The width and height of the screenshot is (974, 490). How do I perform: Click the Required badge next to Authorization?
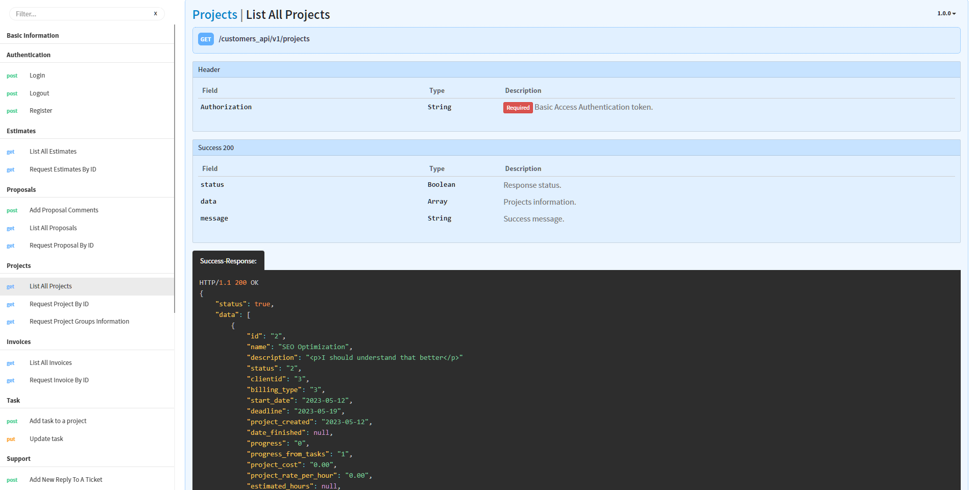click(518, 107)
